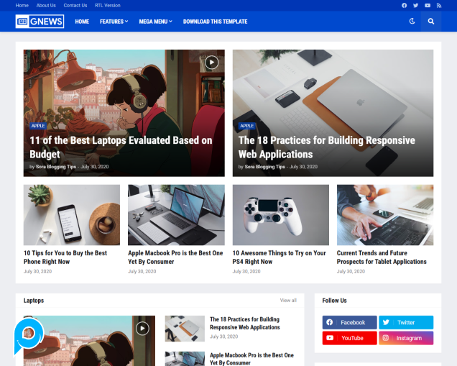Image resolution: width=457 pixels, height=366 pixels.
Task: Click the round avatar chat bubble icon
Action: point(29,333)
